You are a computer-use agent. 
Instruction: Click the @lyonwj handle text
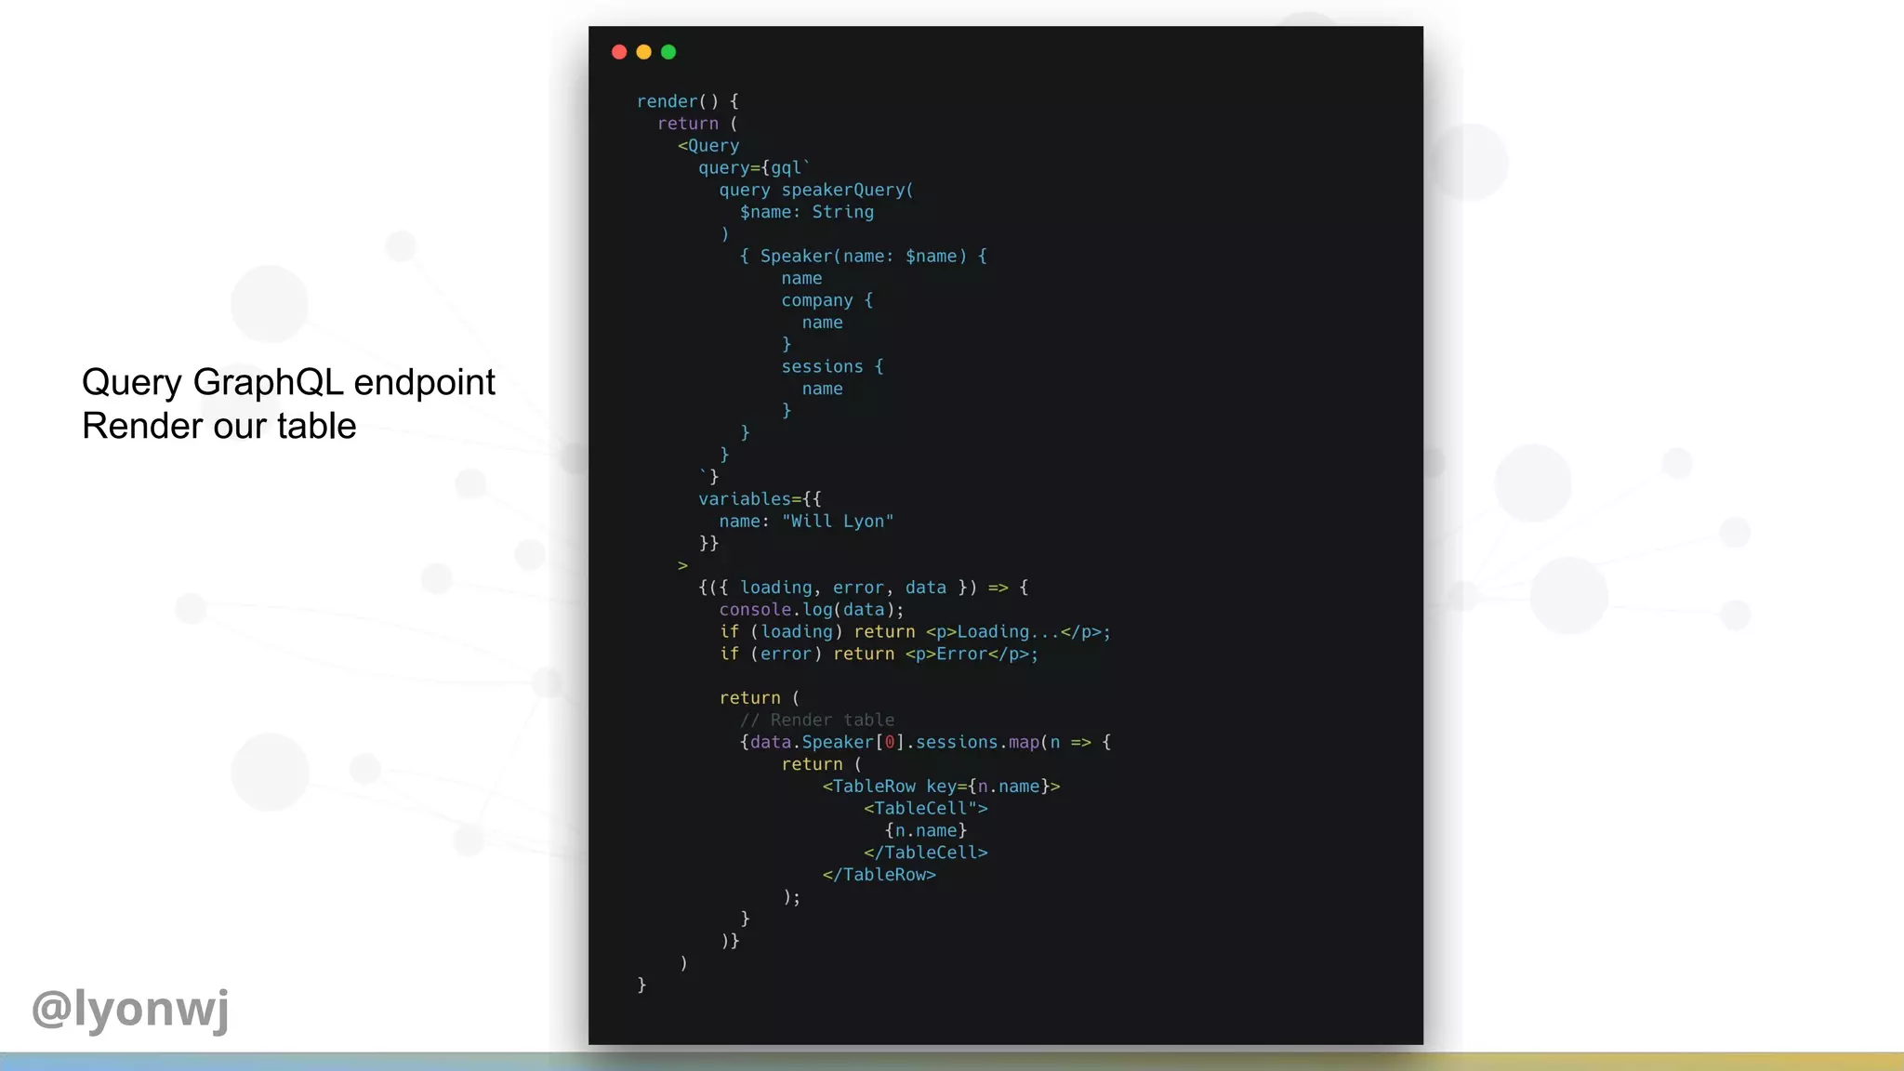(130, 1010)
